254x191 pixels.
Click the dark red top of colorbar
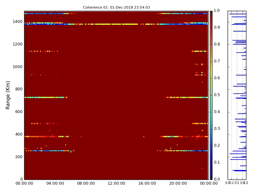211,14
